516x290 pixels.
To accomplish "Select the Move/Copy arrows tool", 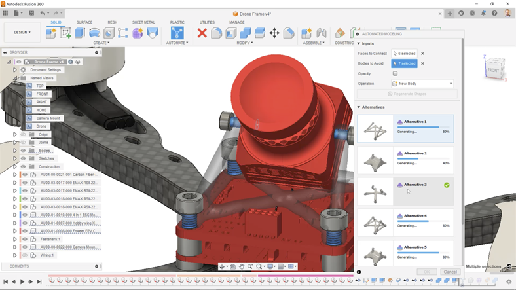I will click(x=274, y=33).
